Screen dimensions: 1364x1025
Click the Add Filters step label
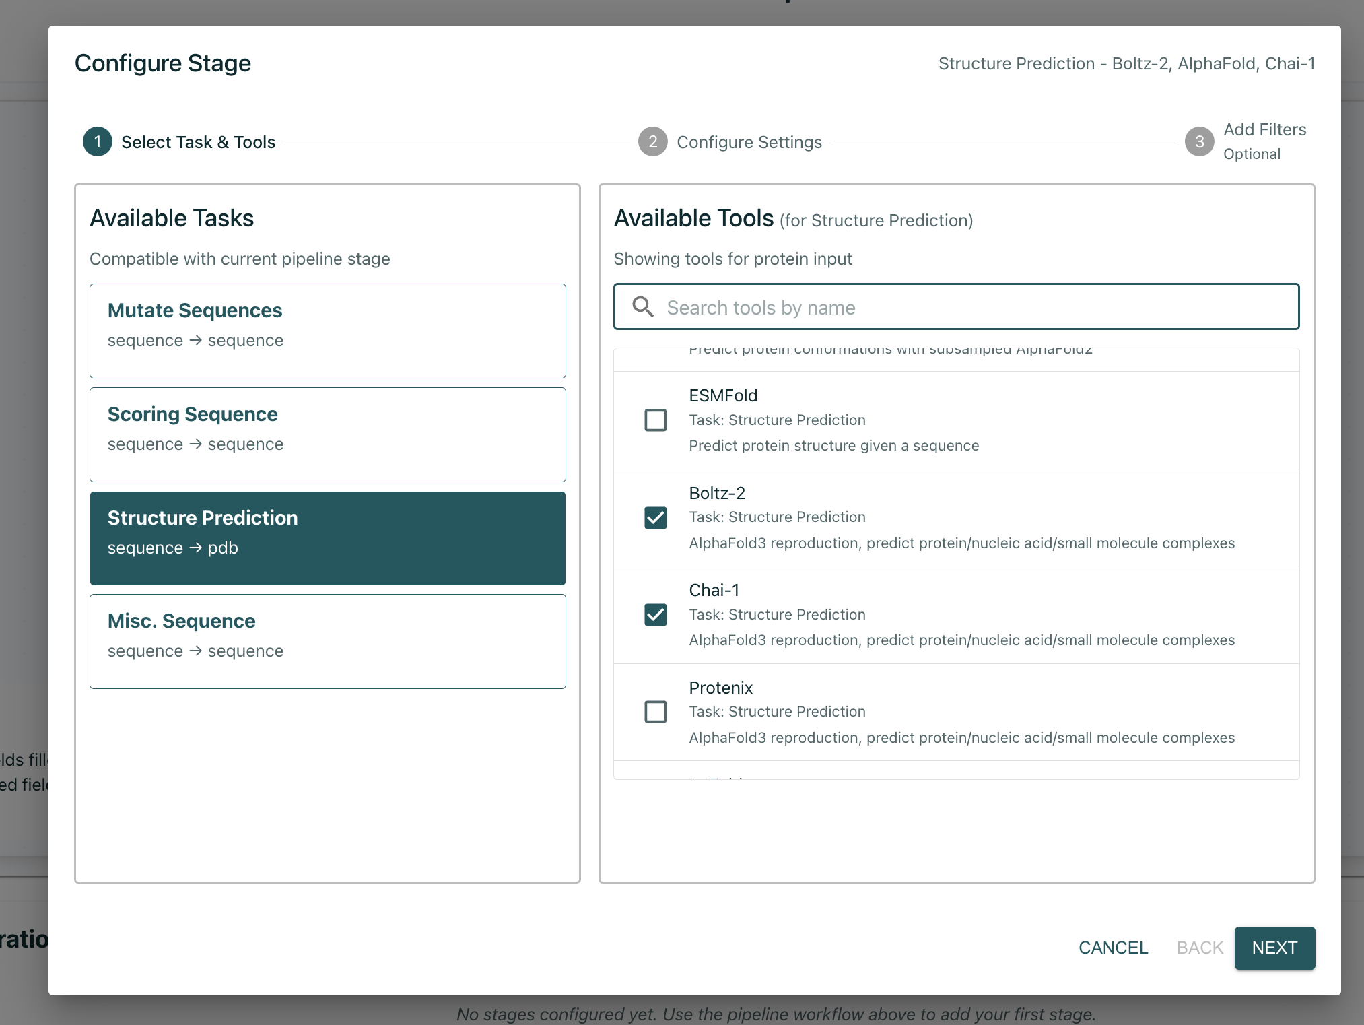pyautogui.click(x=1264, y=129)
